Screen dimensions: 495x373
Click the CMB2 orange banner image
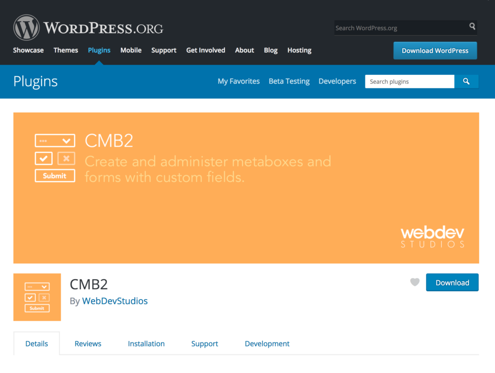[246, 188]
